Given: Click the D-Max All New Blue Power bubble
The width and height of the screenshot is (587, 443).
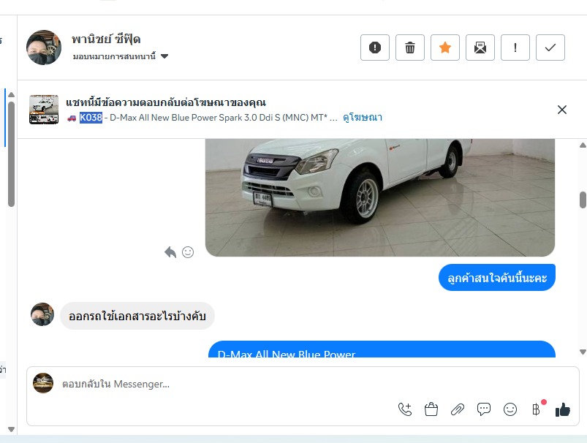Looking at the screenshot, I should (382, 349).
